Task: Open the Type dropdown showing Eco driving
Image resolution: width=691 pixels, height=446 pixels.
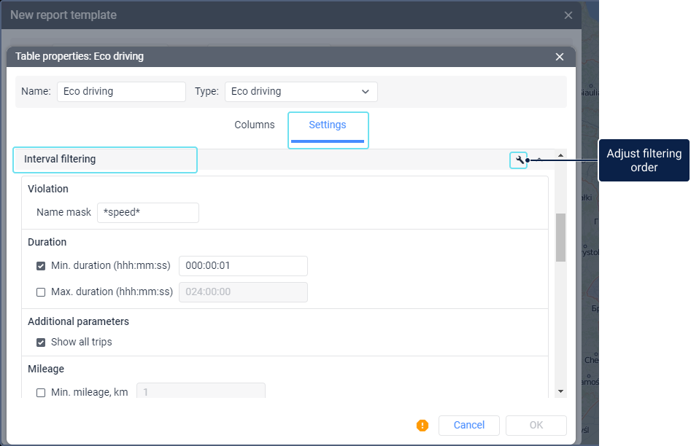Action: [301, 92]
